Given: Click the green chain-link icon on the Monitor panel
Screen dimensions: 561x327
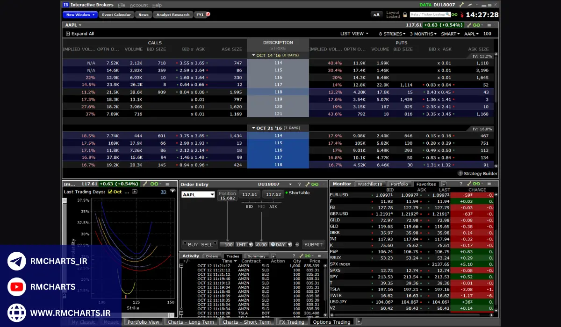Looking at the screenshot, I should [476, 184].
